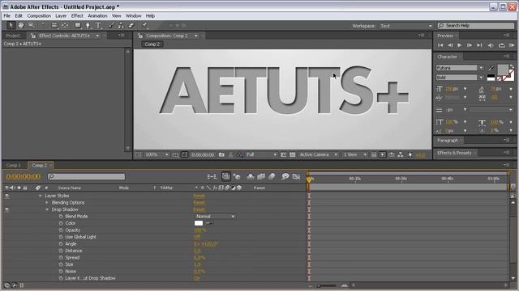Toggle hide shy layers switch

point(251,177)
